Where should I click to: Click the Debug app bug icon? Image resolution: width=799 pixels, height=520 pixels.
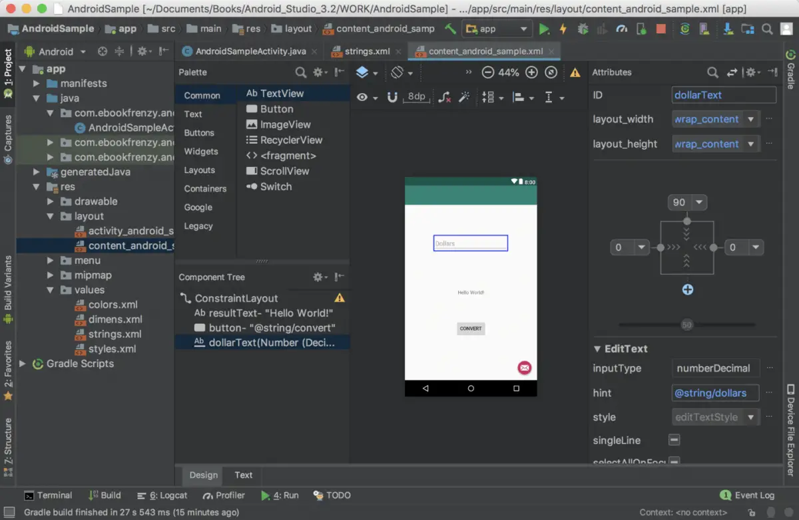coord(583,29)
